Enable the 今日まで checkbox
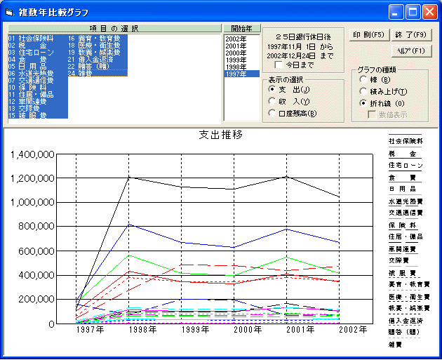 click(279, 65)
